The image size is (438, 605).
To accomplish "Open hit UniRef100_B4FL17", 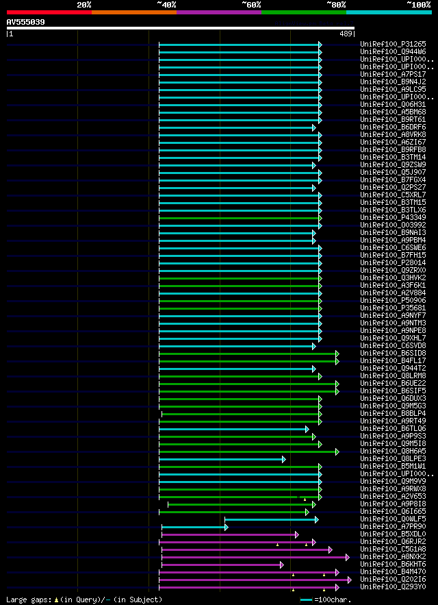I will tap(393, 360).
